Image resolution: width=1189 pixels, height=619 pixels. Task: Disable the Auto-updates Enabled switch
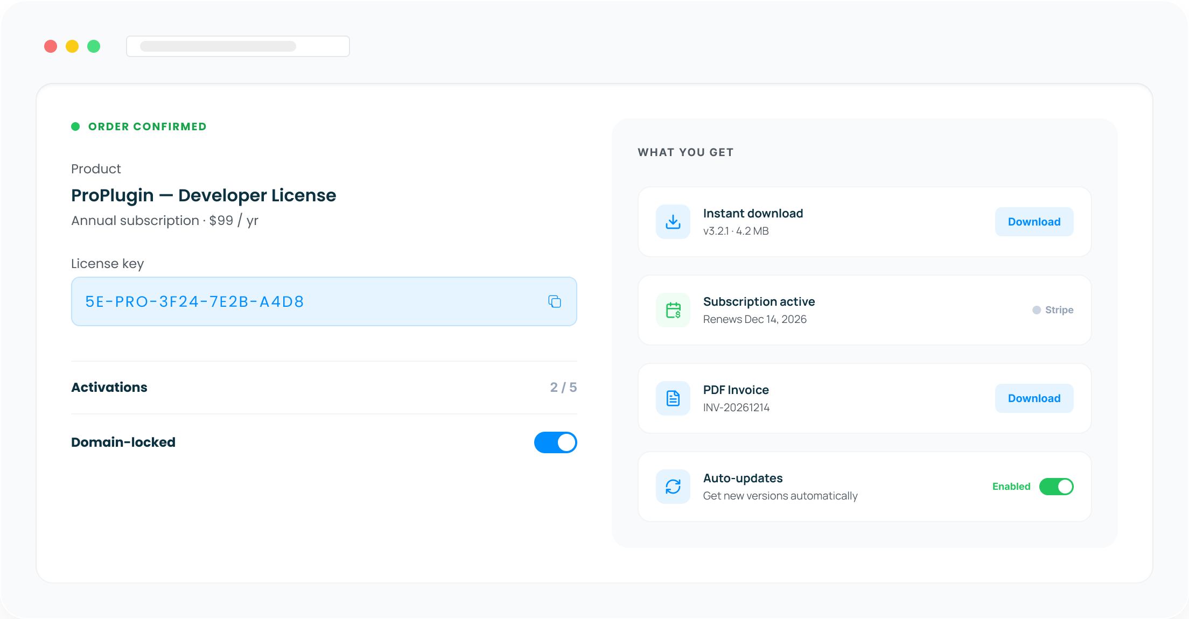point(1057,487)
